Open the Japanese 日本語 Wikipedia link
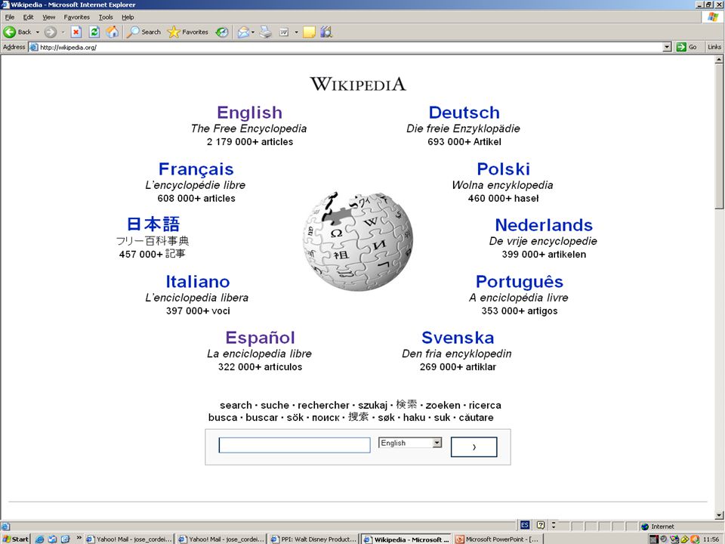725x544 pixels. tap(153, 224)
